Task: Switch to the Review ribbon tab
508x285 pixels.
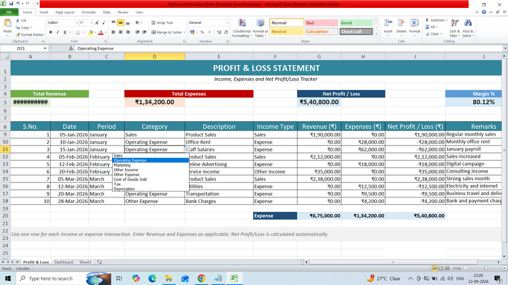Action: pyautogui.click(x=123, y=12)
